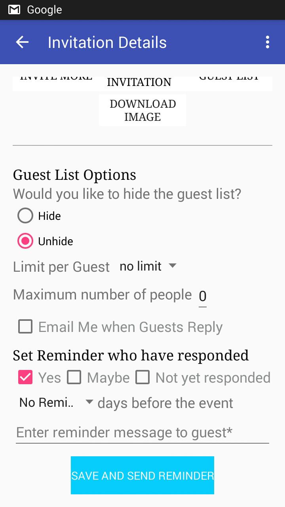Open the Limit per Guest dropdown
Screen dimensions: 285x507
tap(148, 266)
